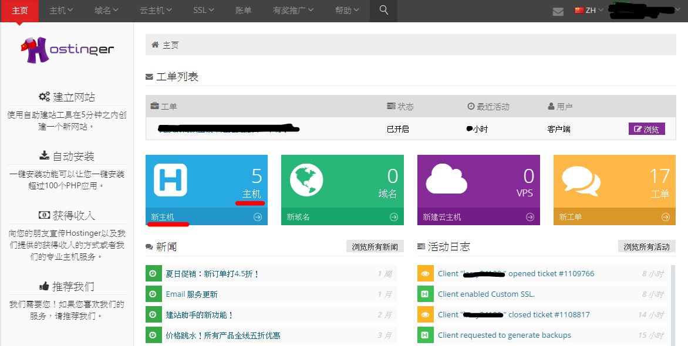The height and width of the screenshot is (346, 688).
Task: Click the 新域名 link
Action: 298,217
